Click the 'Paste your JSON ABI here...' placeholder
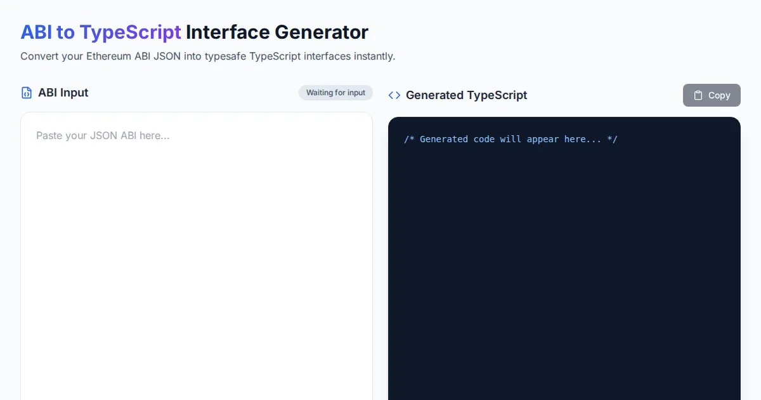Viewport: 761px width, 400px height. pyautogui.click(x=103, y=135)
